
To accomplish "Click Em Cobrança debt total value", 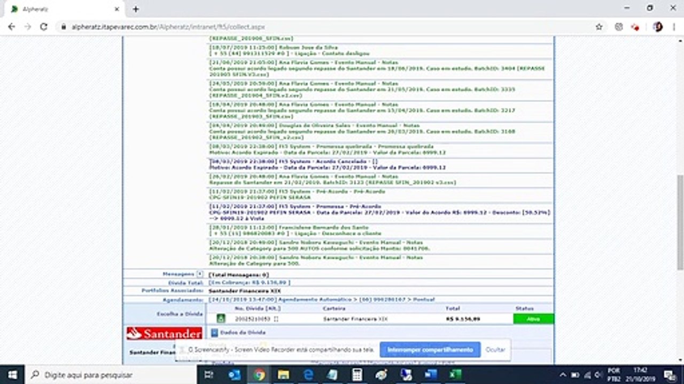I will point(249,282).
